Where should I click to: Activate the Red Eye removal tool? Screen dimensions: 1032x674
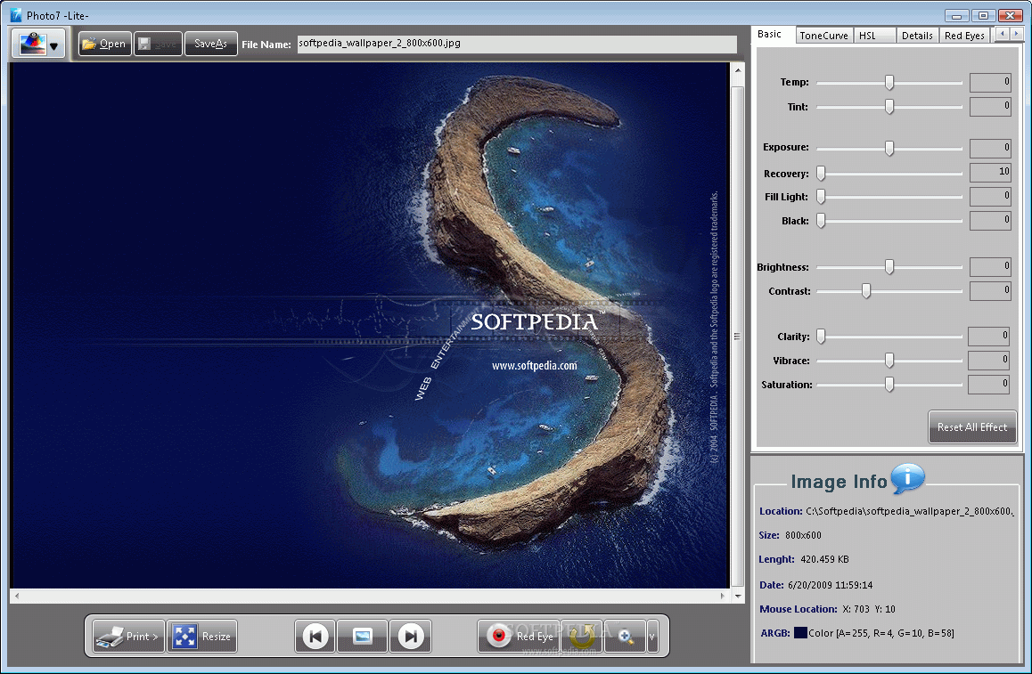[519, 636]
